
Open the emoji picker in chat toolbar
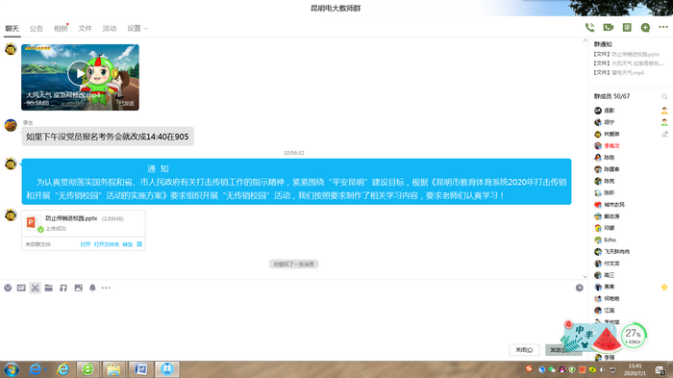click(x=8, y=288)
